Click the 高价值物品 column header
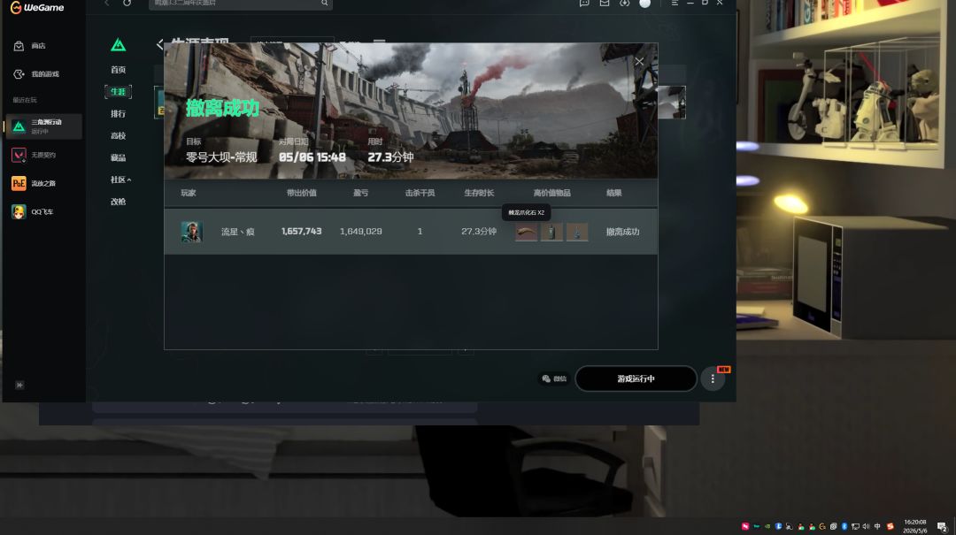The width and height of the screenshot is (956, 535). [551, 193]
